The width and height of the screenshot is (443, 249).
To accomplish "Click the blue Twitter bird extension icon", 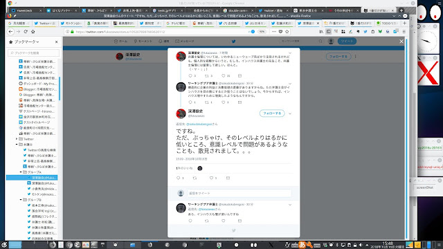I will tap(365, 32).
